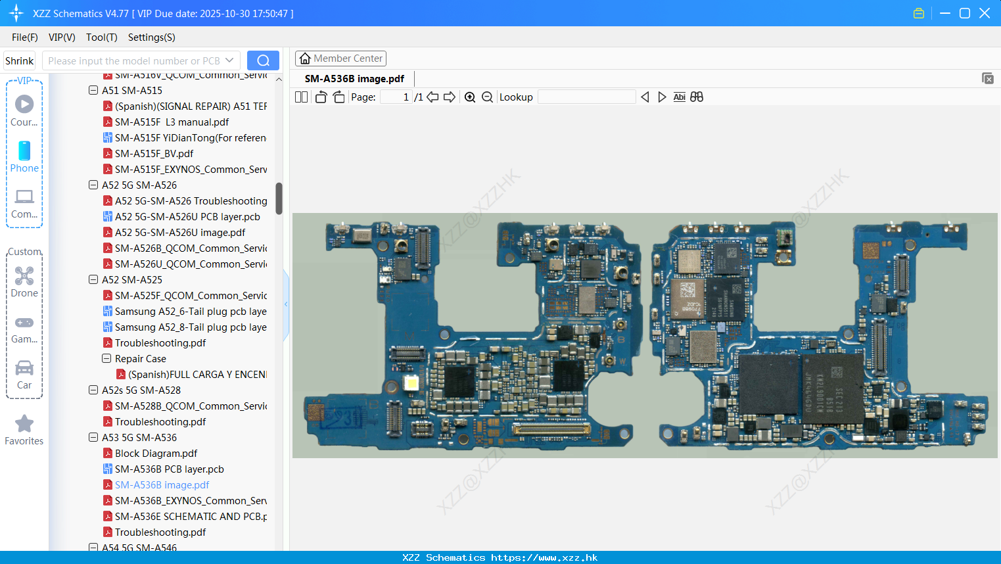Open SM-A515F L3 manual.pdf
Viewport: 1001px width, 564px height.
click(172, 122)
